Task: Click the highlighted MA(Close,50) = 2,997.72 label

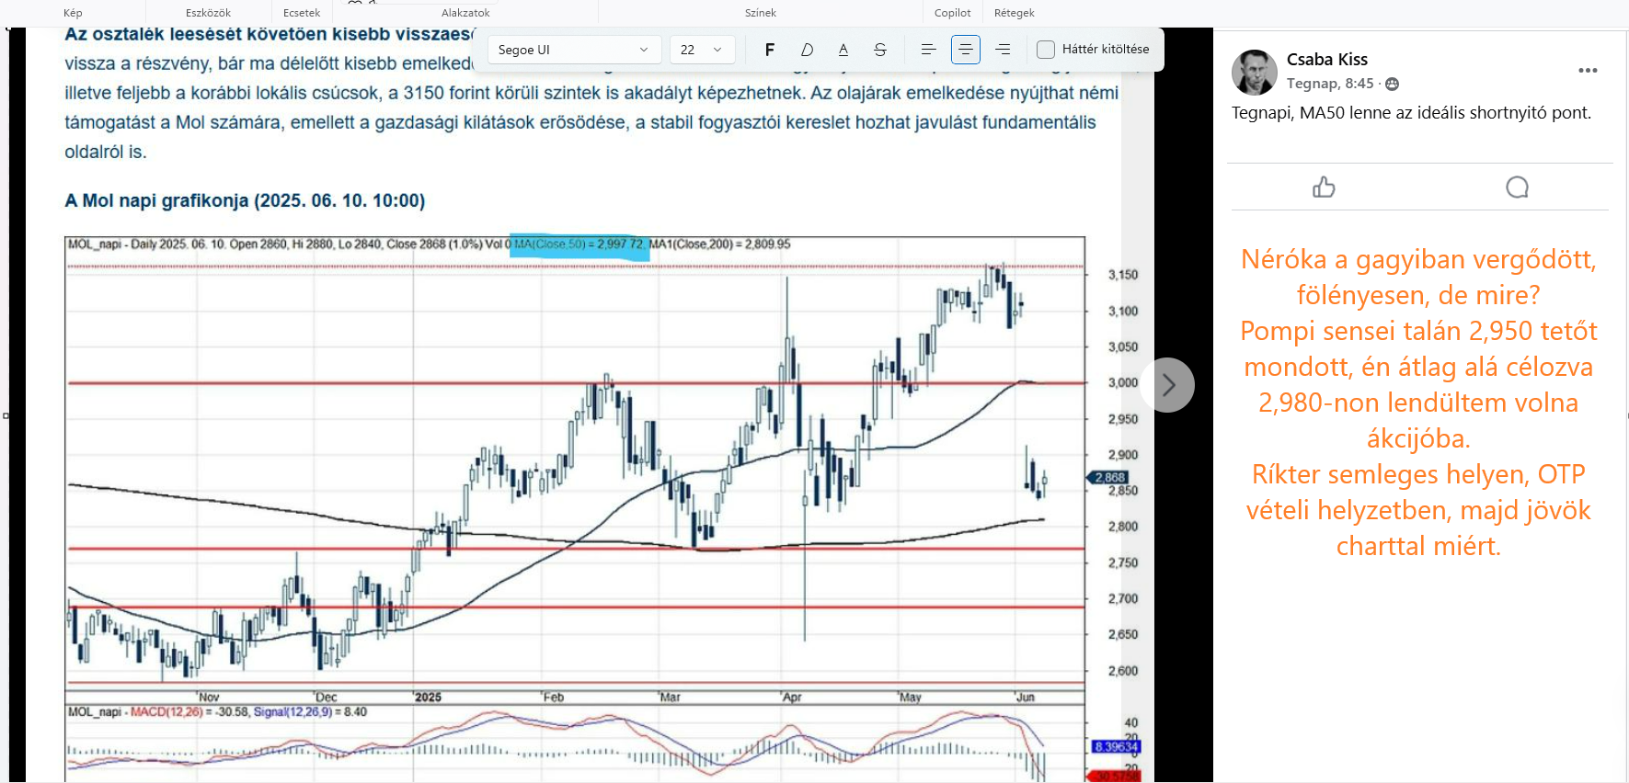Action: (579, 244)
